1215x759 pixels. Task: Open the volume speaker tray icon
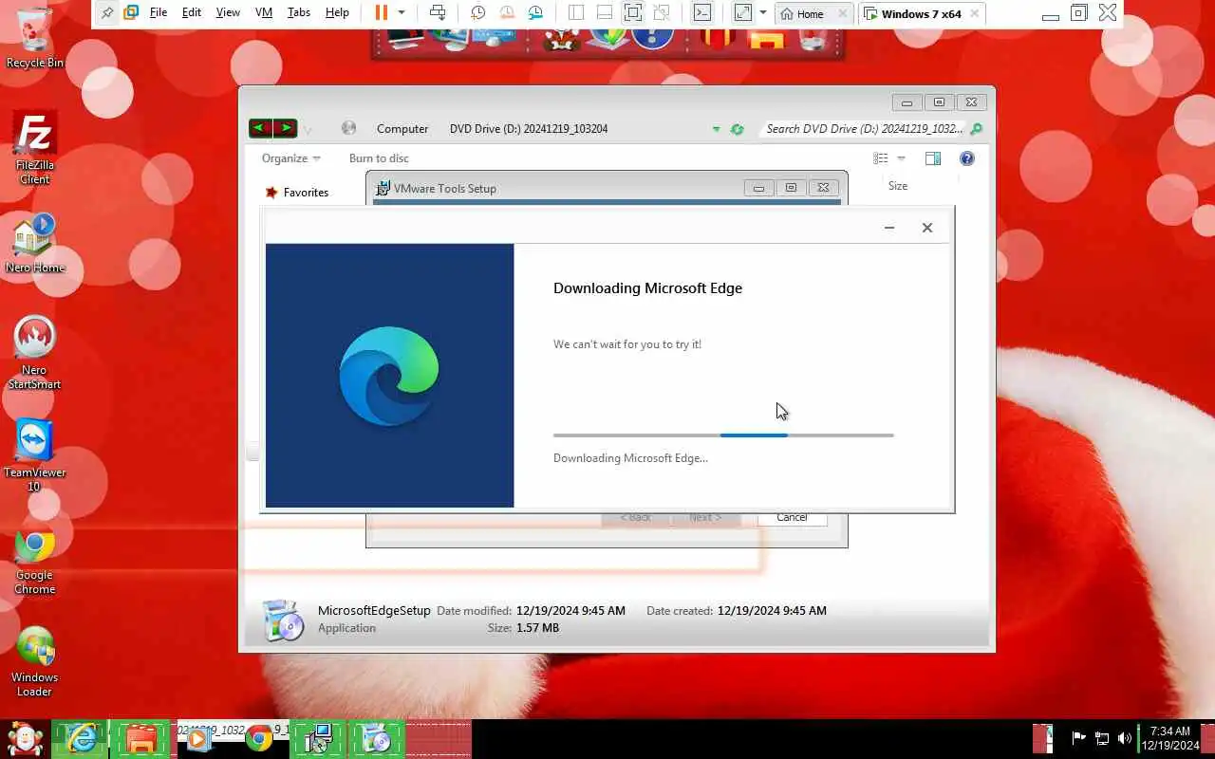coord(1125,738)
